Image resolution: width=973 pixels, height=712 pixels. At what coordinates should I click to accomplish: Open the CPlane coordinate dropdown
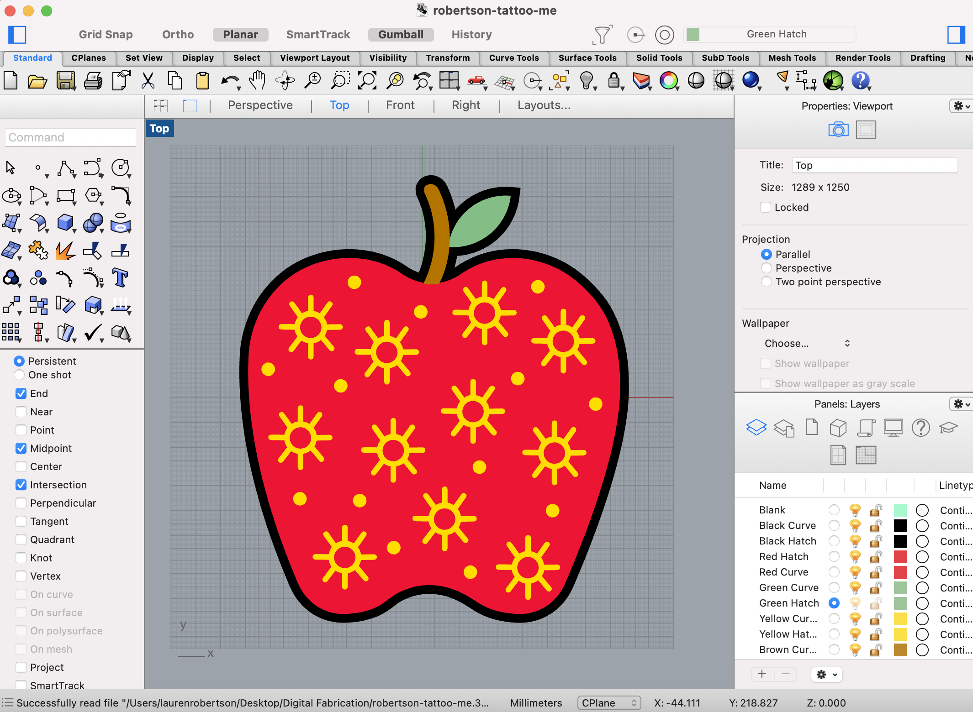[x=608, y=703]
